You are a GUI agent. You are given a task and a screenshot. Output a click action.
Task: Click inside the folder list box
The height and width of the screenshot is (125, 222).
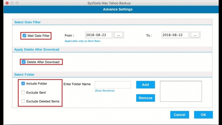click(x=181, y=91)
